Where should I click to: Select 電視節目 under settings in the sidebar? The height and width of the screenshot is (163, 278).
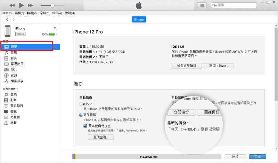17,64
